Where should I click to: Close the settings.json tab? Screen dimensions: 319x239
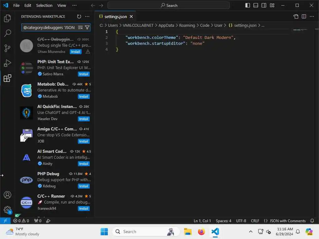tap(131, 17)
